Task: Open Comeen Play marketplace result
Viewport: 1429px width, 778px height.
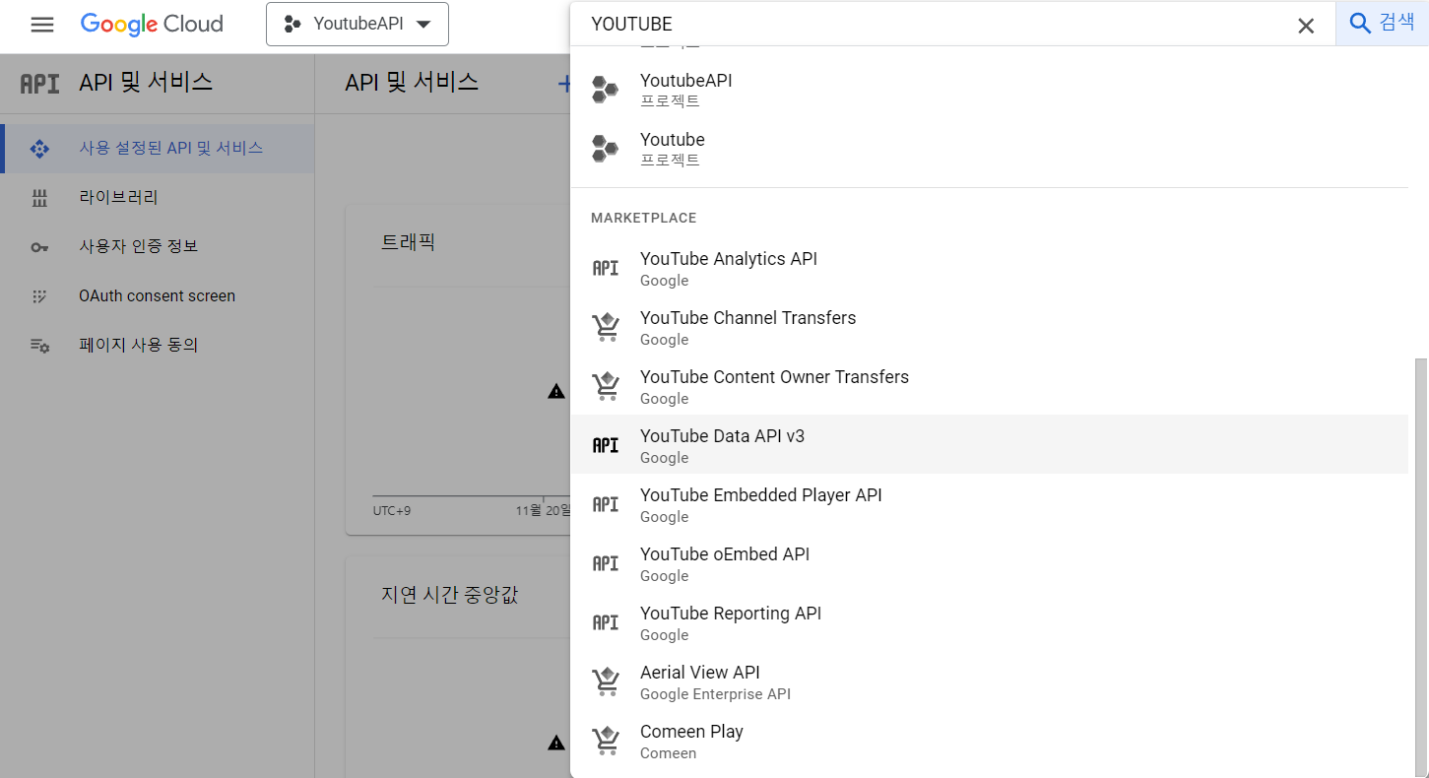Action: 990,741
